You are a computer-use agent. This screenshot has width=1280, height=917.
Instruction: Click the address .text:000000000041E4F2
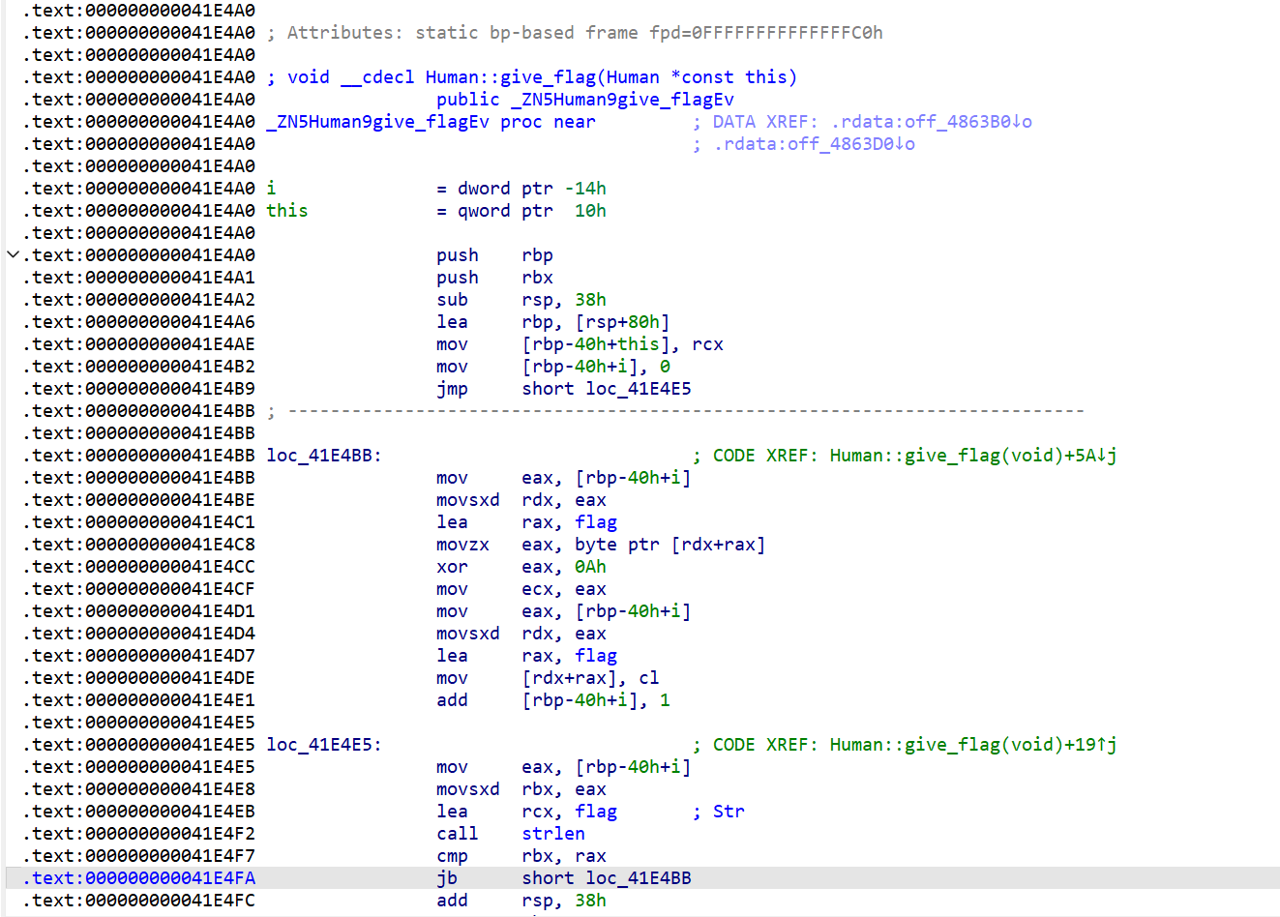coord(139,834)
